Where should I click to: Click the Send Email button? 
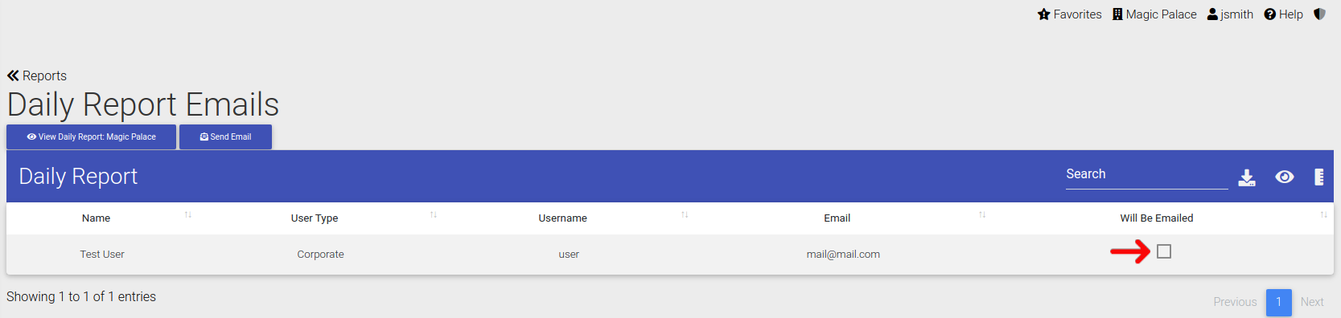click(225, 137)
